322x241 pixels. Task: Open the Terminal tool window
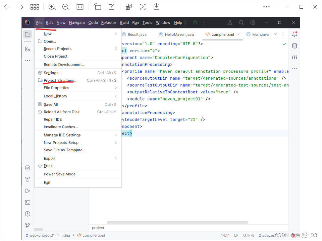coord(28,202)
